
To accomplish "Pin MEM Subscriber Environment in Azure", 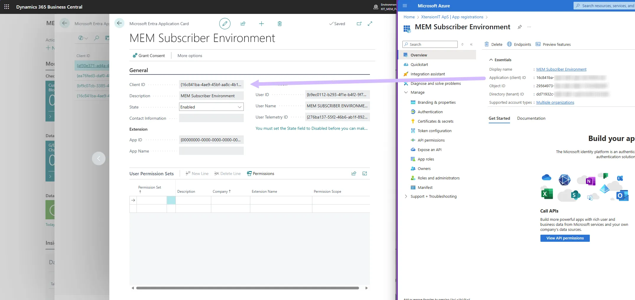I will pos(519,27).
